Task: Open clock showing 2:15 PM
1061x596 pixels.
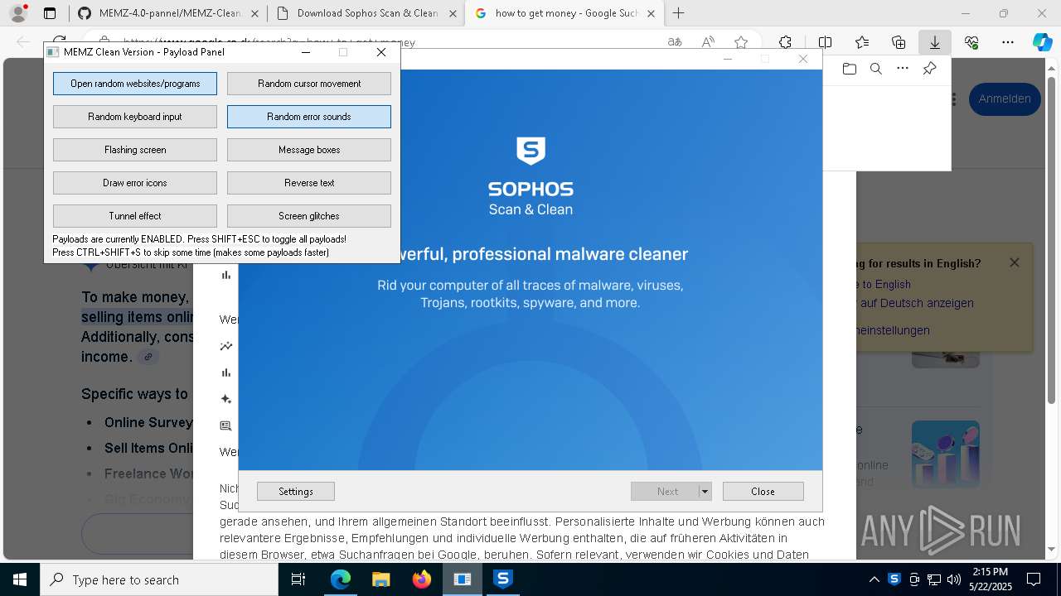Action: click(990, 579)
